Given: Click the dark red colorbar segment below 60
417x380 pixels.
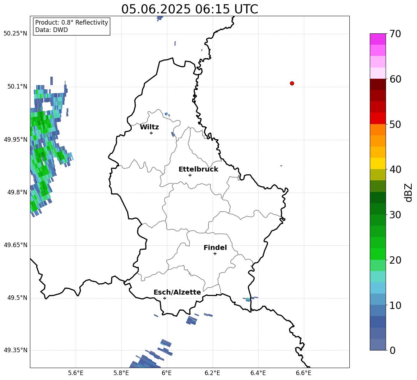Looking at the screenshot, I should tap(378, 84).
